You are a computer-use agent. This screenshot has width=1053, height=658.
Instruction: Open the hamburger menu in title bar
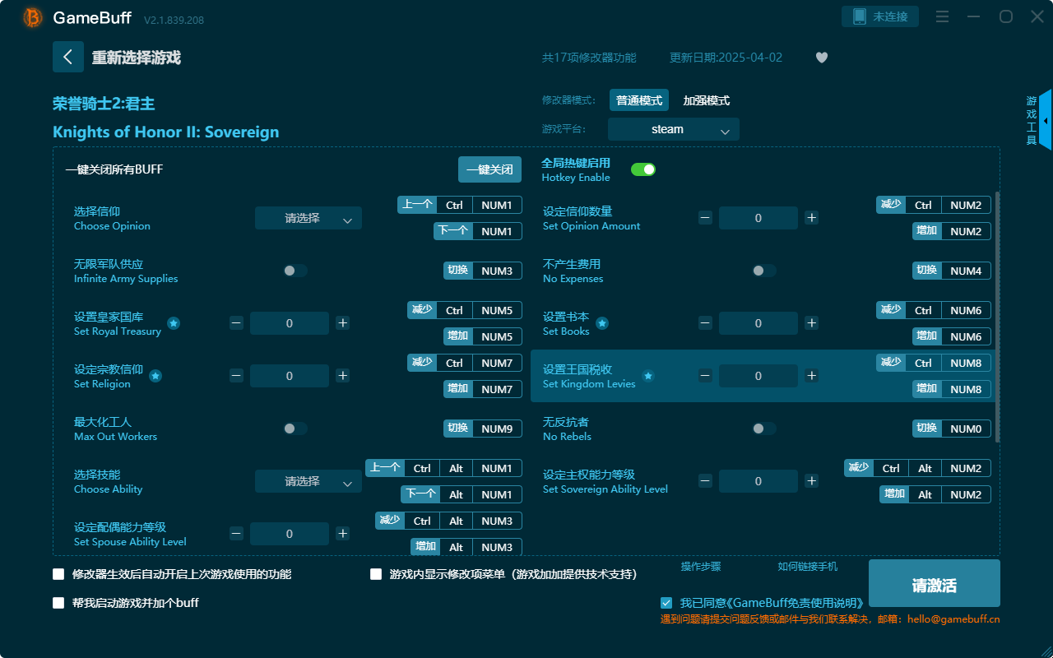pyautogui.click(x=943, y=17)
